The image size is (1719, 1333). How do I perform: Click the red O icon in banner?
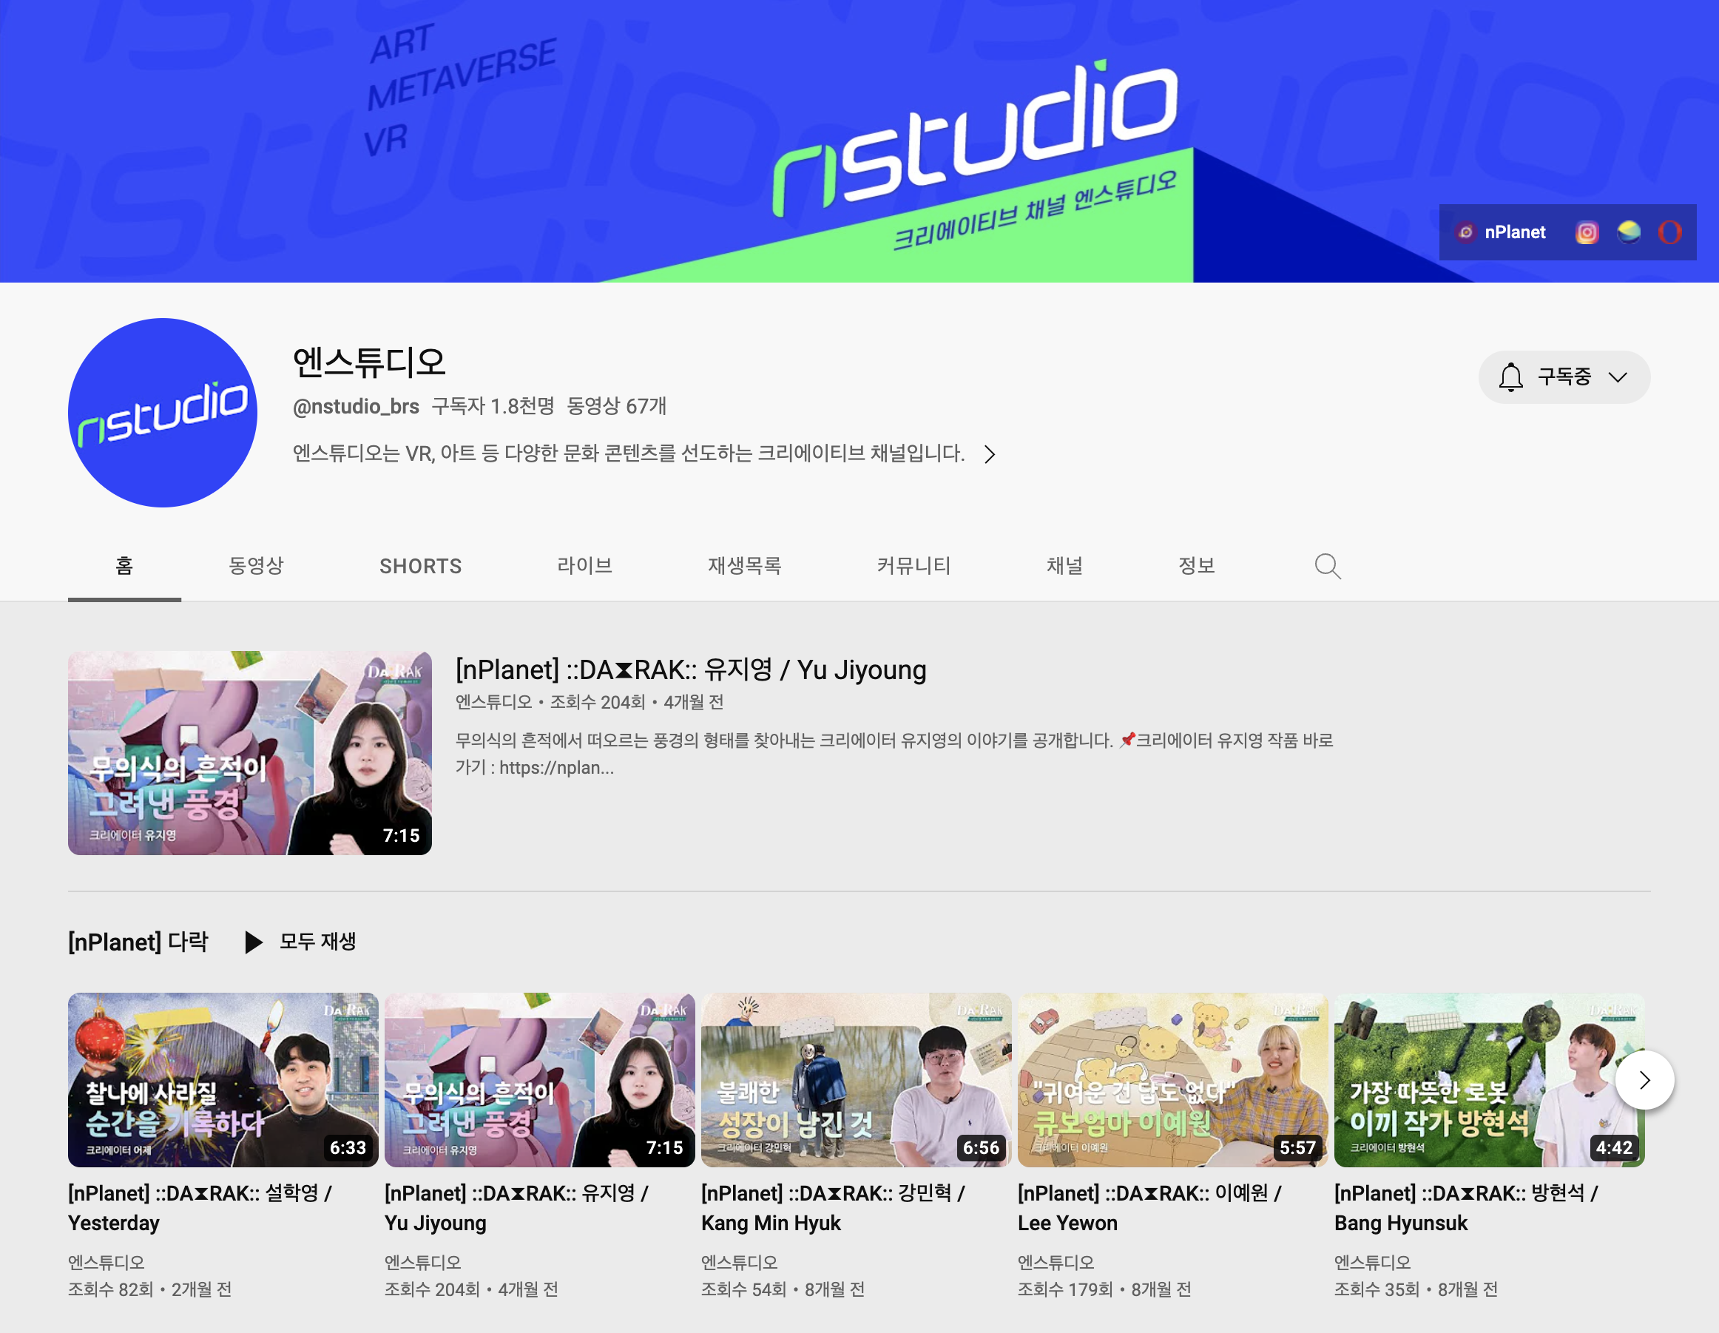tap(1669, 232)
